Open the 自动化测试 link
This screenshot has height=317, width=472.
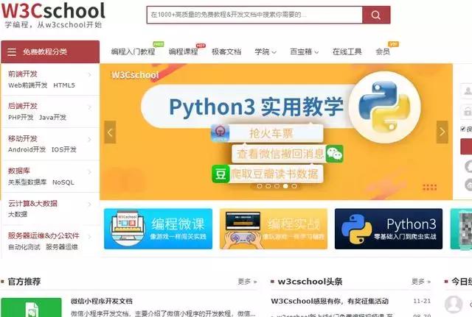coord(24,247)
